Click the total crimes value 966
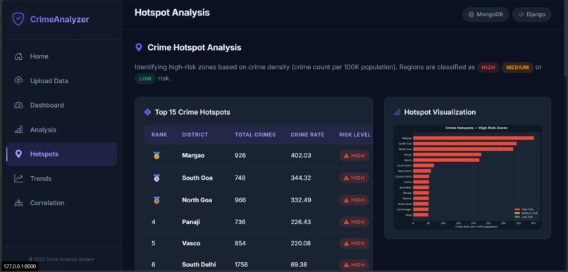The image size is (568, 272). pyautogui.click(x=240, y=200)
